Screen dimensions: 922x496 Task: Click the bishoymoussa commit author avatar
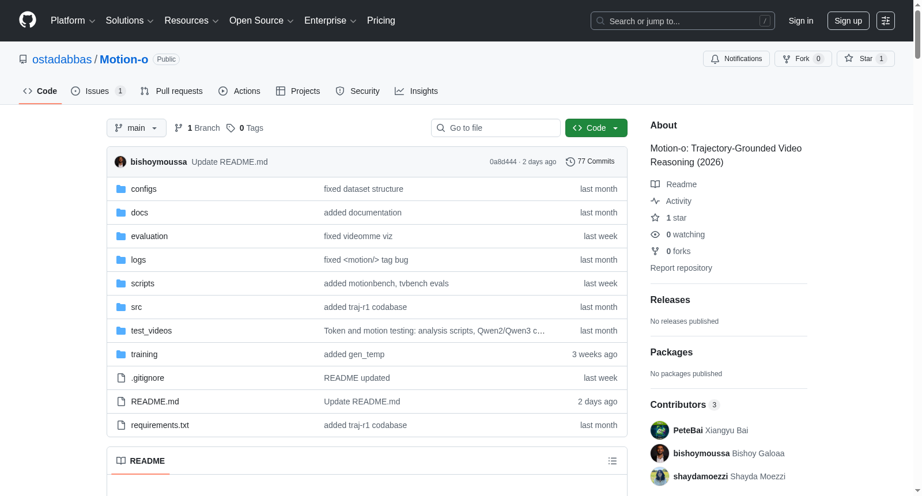click(120, 162)
